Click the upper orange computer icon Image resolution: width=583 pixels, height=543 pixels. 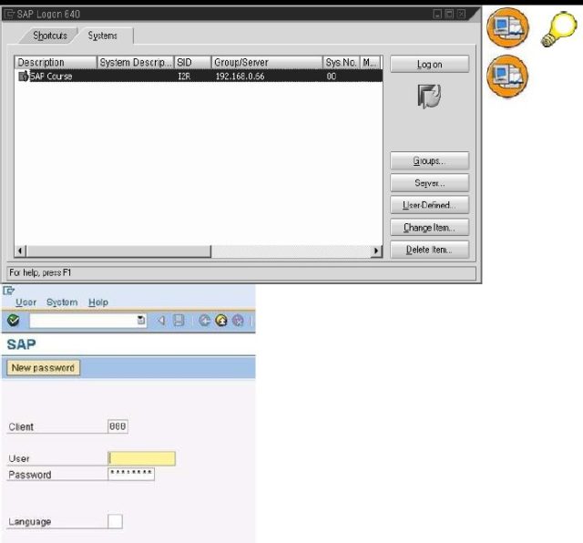point(507,27)
